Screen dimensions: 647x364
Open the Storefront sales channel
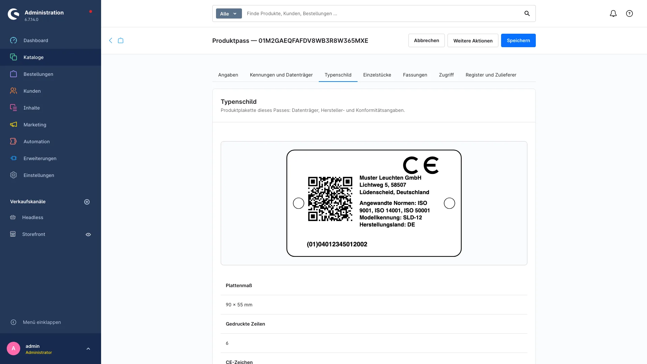[34, 234]
